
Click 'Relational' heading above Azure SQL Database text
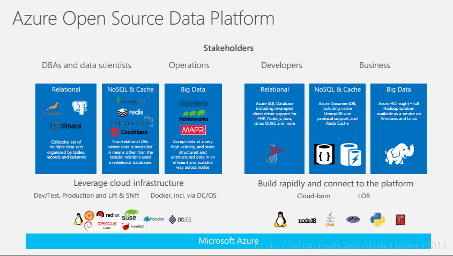pyautogui.click(x=274, y=89)
